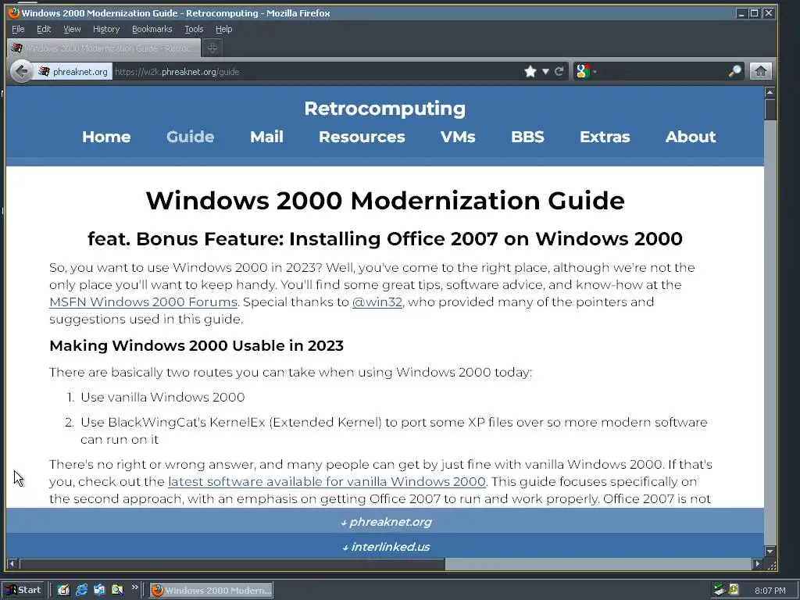
Task: Open the URL history dropdown arrow
Action: pyautogui.click(x=545, y=71)
